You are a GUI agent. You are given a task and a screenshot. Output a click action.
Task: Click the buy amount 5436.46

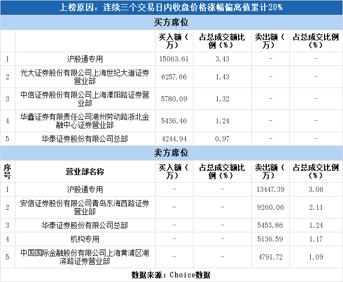click(174, 121)
